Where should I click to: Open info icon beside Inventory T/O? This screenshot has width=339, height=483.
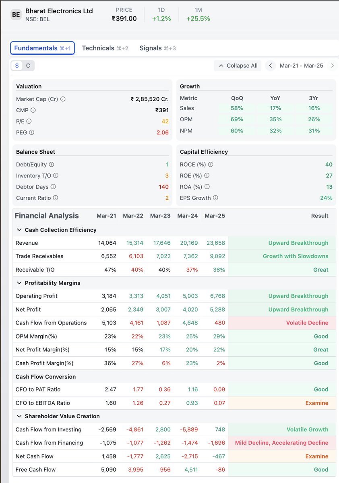coord(56,175)
